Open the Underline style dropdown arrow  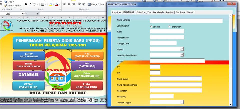click(37, 4)
